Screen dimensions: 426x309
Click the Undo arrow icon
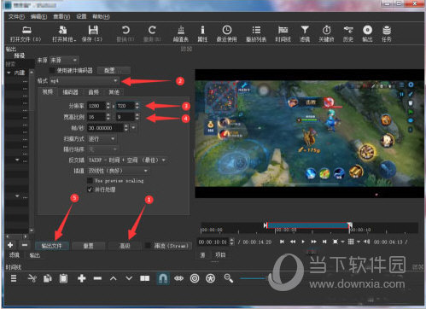click(x=125, y=30)
